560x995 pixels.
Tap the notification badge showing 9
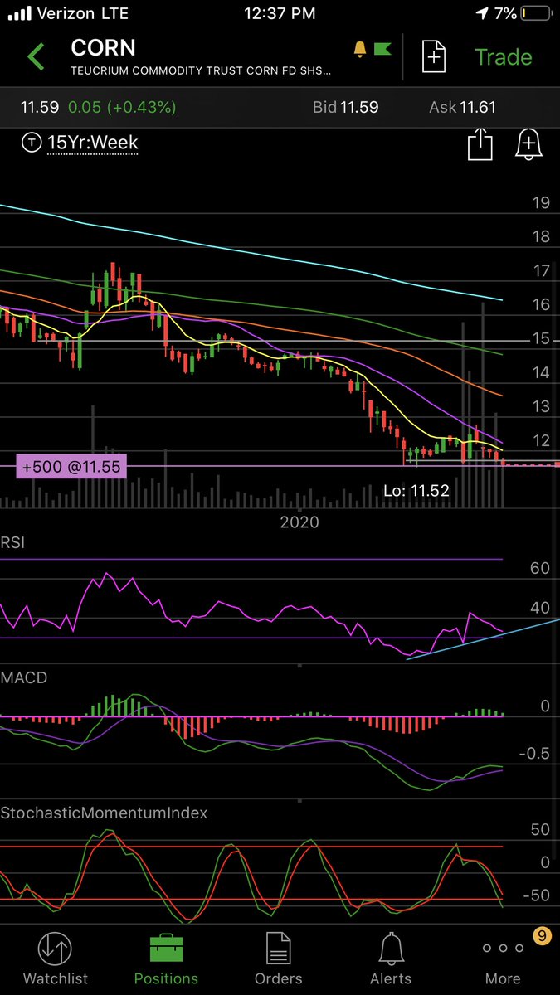pos(542,936)
